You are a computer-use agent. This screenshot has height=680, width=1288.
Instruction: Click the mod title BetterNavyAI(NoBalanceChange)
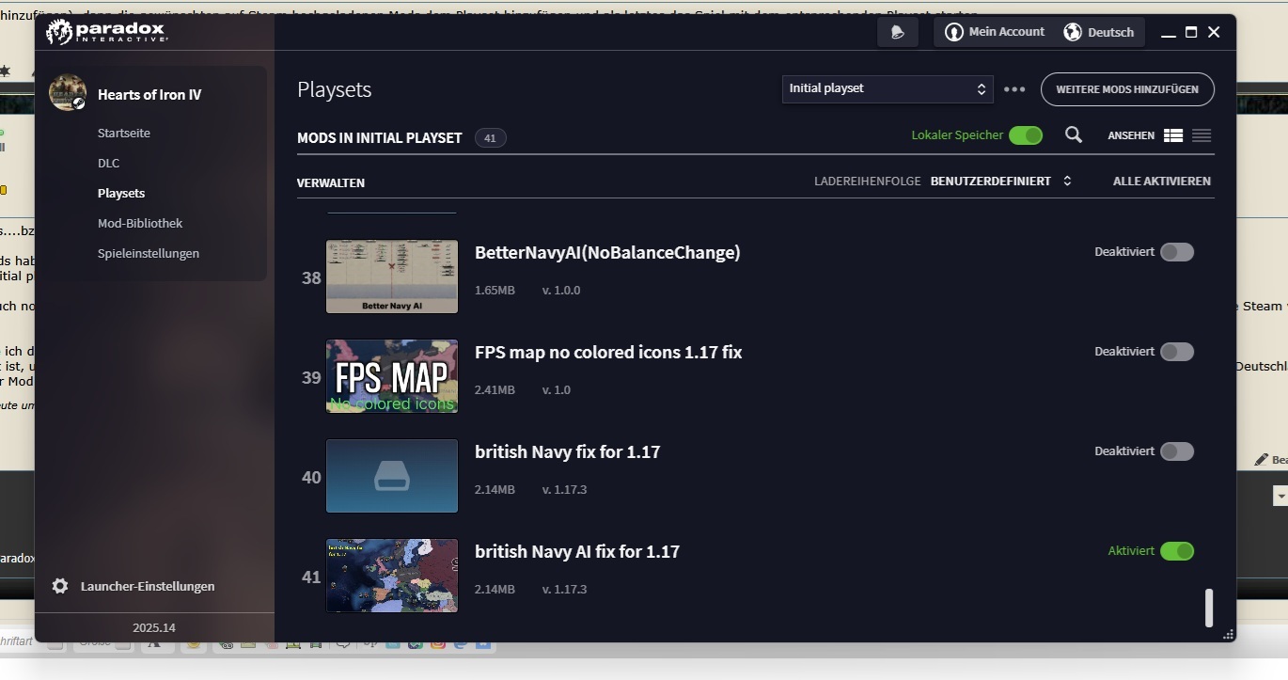607,252
